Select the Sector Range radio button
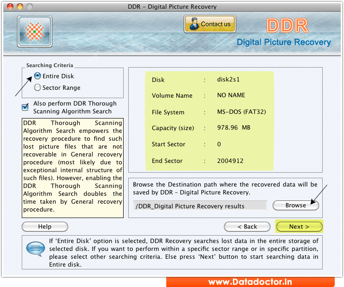The height and width of the screenshot is (287, 344). [x=38, y=87]
